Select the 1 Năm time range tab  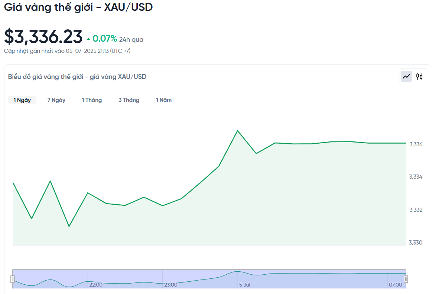point(164,100)
